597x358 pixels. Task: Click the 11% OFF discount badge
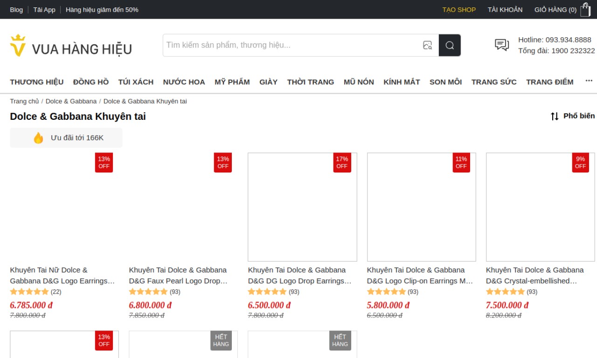(461, 163)
